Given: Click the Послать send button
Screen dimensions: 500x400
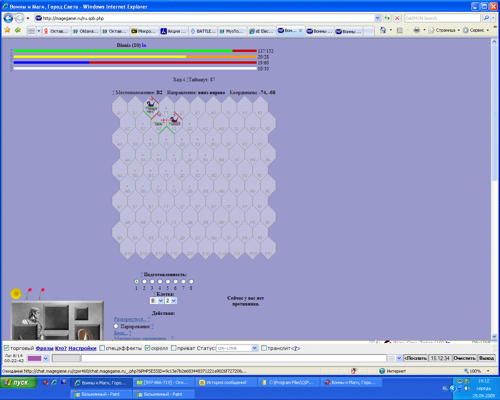Looking at the screenshot, I should click(x=415, y=358).
